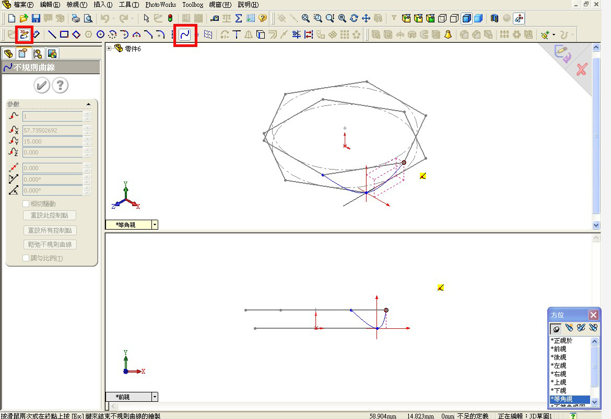
Task: Select the Spline tool on the sketch toolbar
Action: click(185, 34)
